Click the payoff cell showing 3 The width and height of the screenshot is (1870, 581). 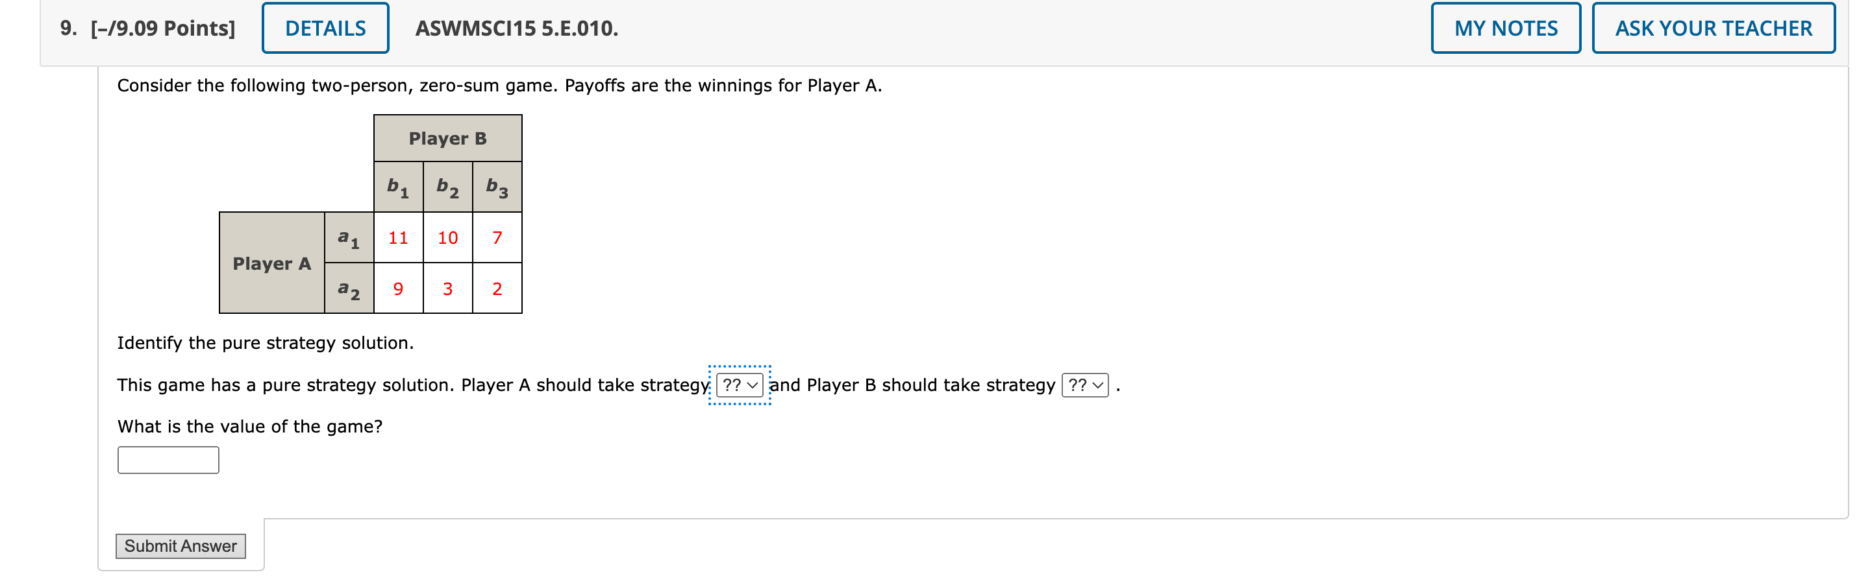pos(447,288)
